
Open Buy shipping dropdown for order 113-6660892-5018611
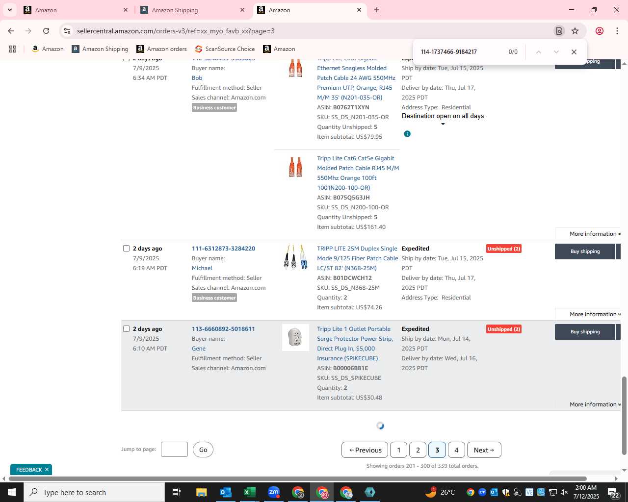(x=618, y=332)
